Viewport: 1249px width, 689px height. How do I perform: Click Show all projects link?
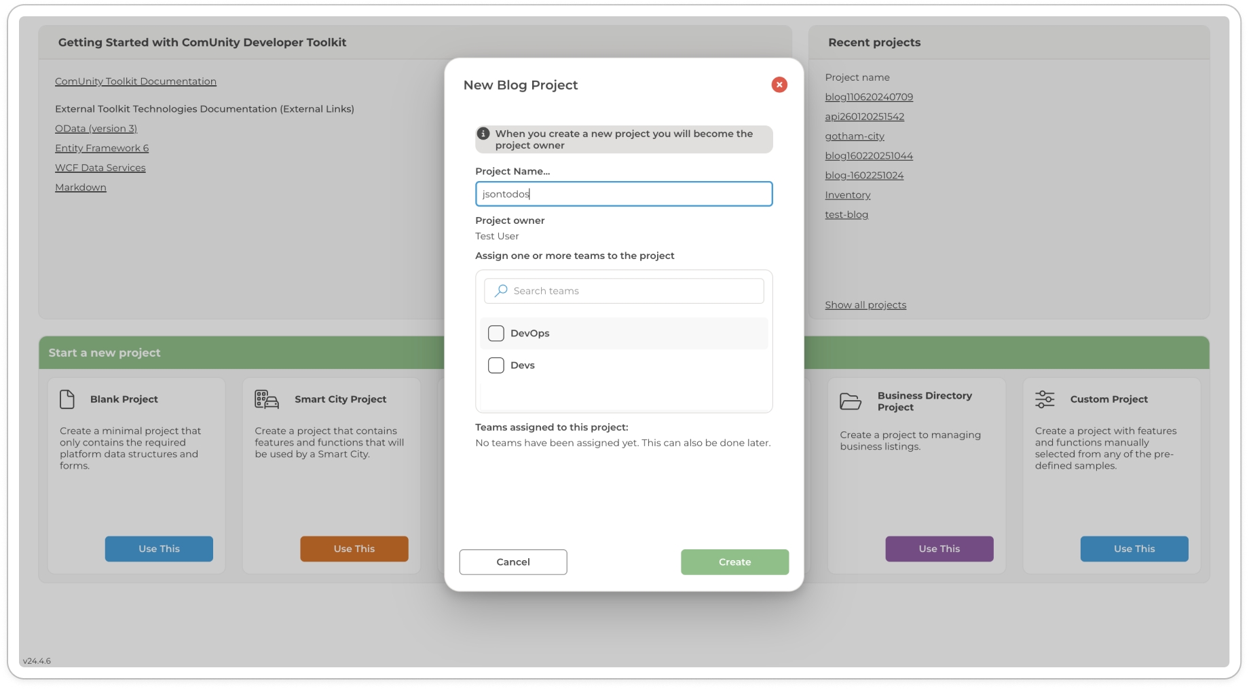[x=865, y=305]
